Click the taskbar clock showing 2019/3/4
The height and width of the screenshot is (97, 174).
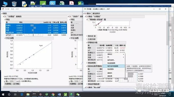pyautogui.click(x=163, y=94)
